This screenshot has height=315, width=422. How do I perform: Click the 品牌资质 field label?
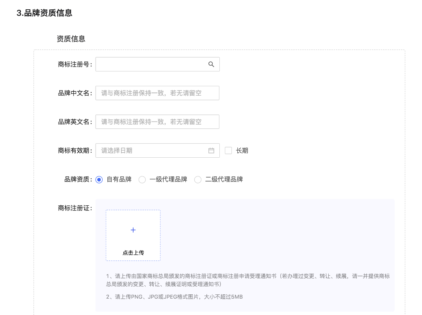click(78, 179)
